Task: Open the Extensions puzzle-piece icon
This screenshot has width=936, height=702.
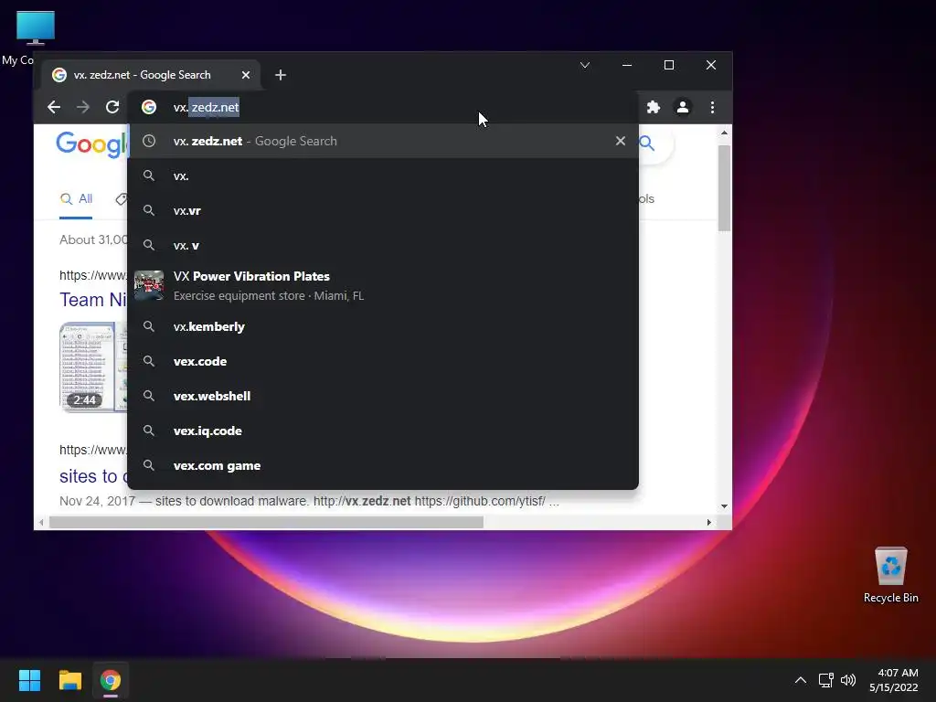Action: (x=654, y=107)
